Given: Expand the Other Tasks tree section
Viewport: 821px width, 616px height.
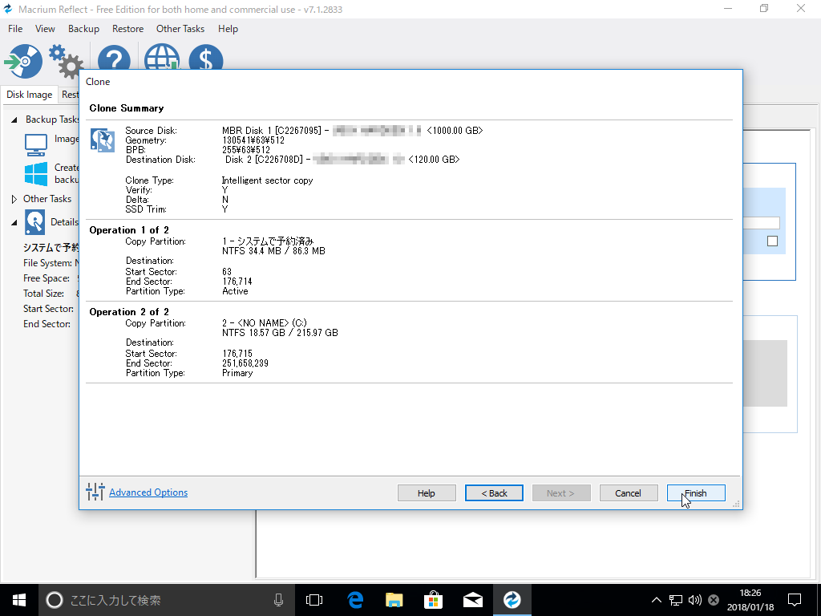Looking at the screenshot, I should (x=14, y=199).
